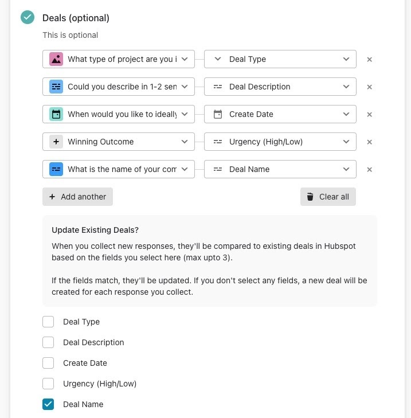Image resolution: width=411 pixels, height=418 pixels.
Task: Remove the Deal Type mapping row
Action: 369,59
